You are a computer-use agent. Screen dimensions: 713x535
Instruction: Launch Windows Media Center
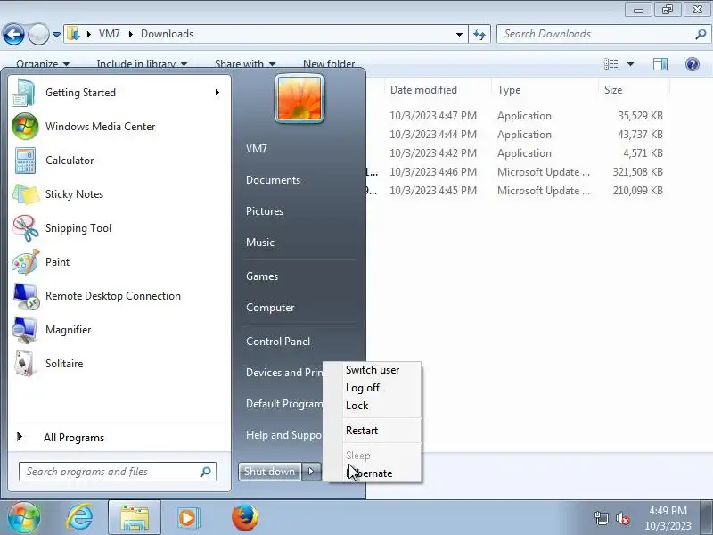click(119, 127)
